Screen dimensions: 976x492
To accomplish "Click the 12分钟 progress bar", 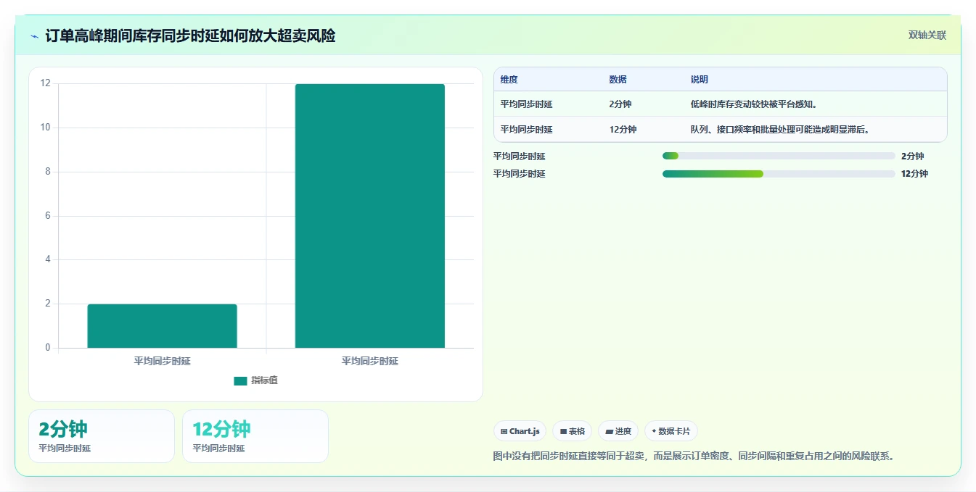I will point(779,174).
